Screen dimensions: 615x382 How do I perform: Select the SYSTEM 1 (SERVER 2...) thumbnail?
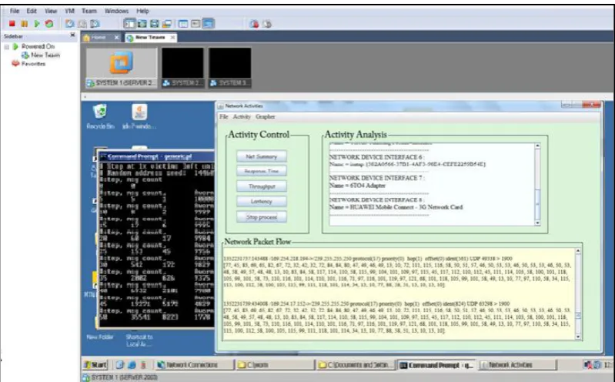click(122, 68)
